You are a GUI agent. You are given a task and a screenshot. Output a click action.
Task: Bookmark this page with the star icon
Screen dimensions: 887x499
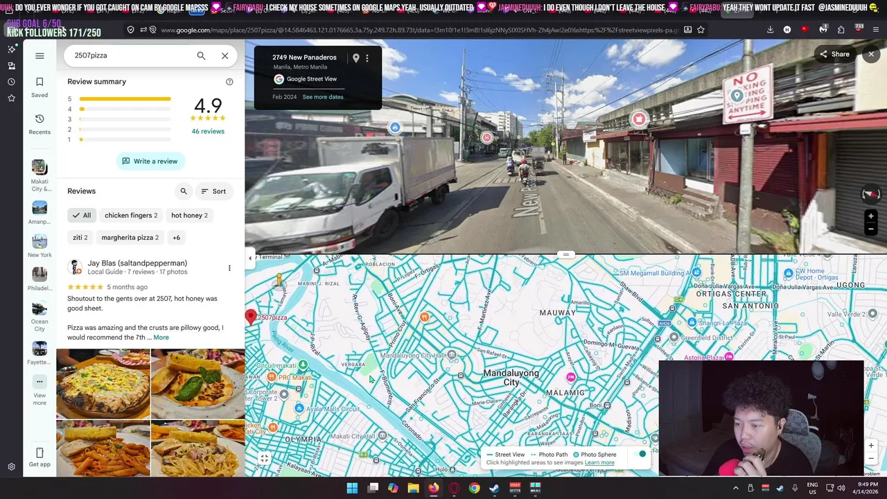[x=701, y=30]
